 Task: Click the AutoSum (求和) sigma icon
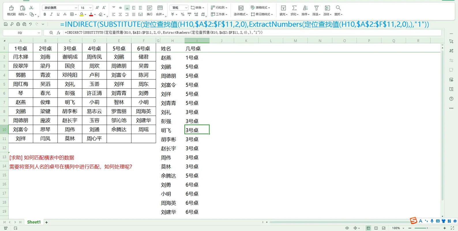294,8
